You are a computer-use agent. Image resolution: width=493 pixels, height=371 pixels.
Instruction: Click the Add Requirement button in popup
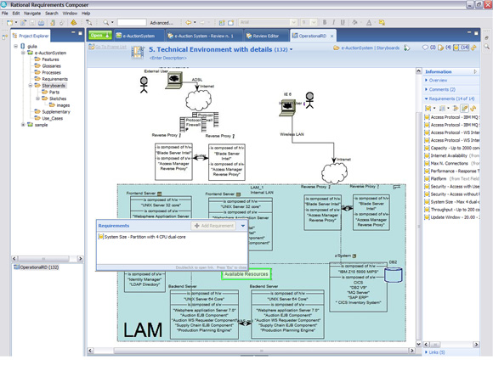214,226
